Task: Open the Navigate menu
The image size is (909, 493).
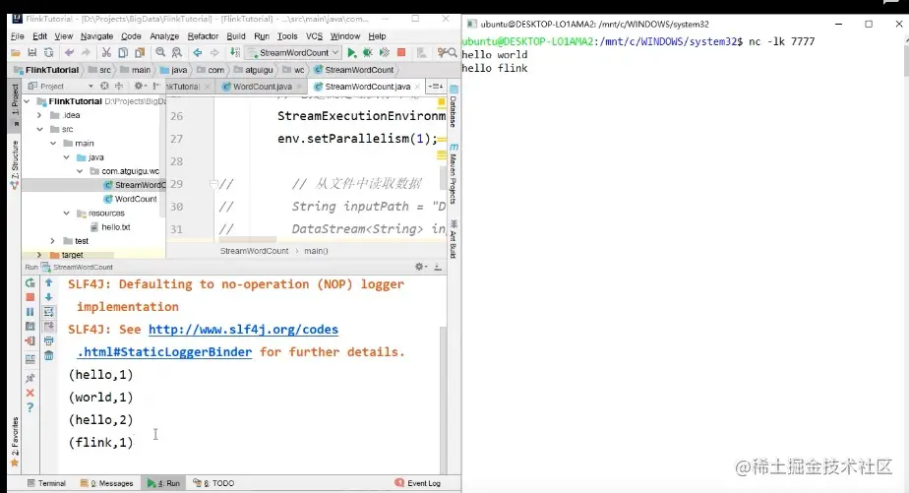Action: (96, 36)
